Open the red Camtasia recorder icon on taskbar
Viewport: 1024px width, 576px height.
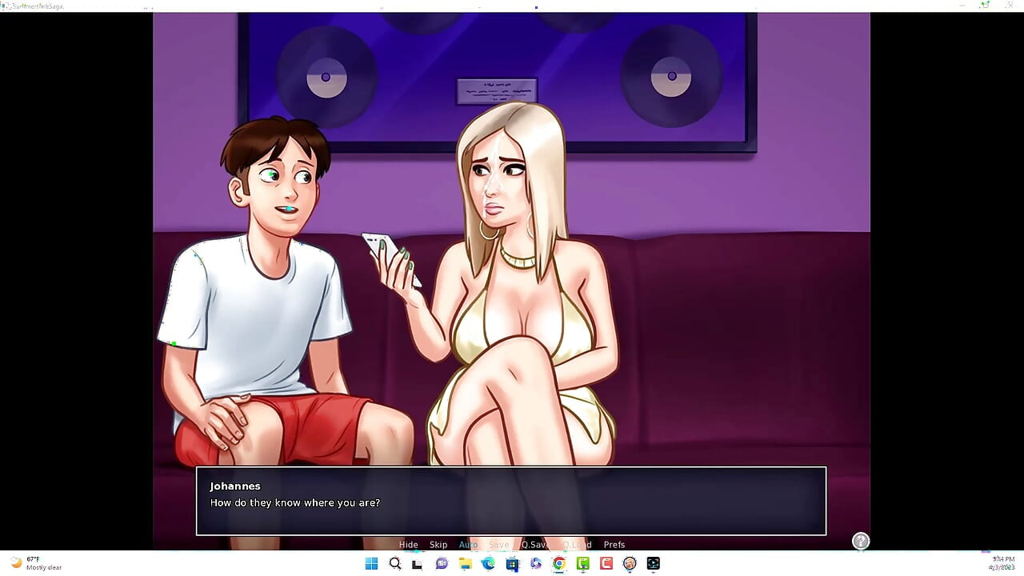pos(606,564)
